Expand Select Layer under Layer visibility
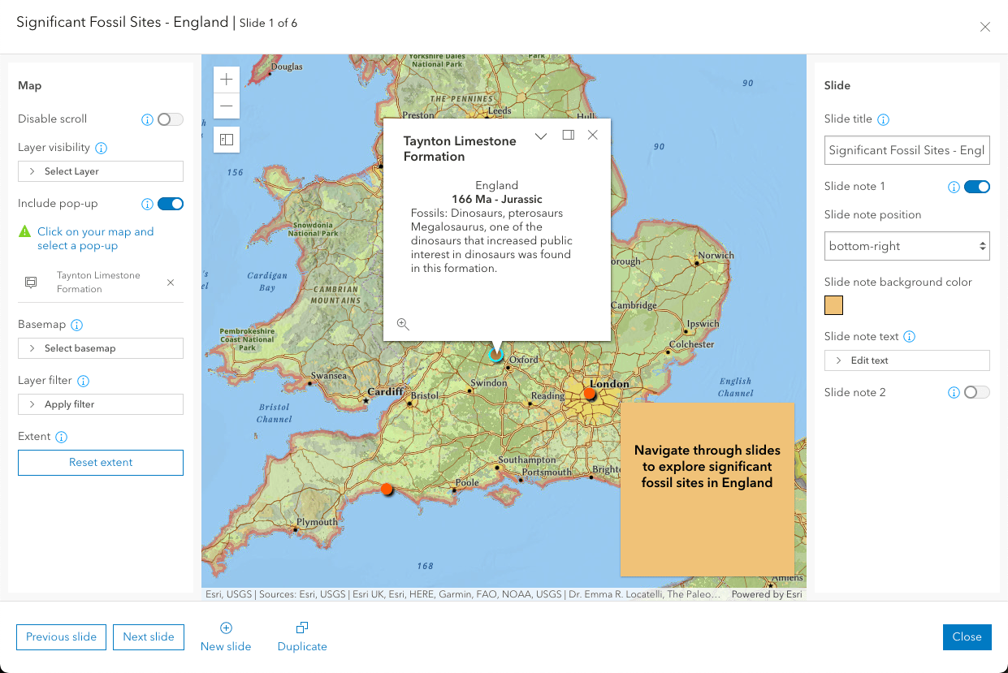 pos(101,171)
